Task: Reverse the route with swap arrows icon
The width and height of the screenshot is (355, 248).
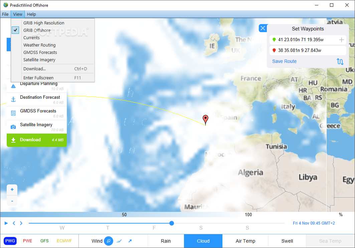Action: click(x=340, y=62)
